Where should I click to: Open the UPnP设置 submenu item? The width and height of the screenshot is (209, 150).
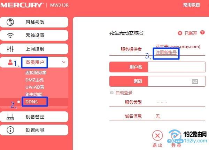35,87
